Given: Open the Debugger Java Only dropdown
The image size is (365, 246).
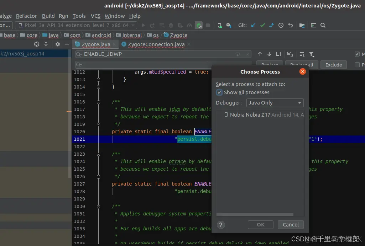Looking at the screenshot, I should coord(275,103).
